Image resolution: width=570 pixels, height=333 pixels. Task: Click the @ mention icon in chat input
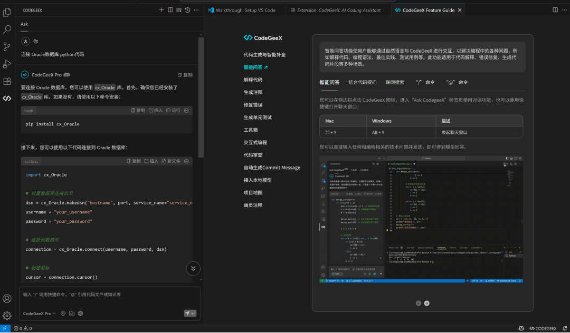pos(63,314)
